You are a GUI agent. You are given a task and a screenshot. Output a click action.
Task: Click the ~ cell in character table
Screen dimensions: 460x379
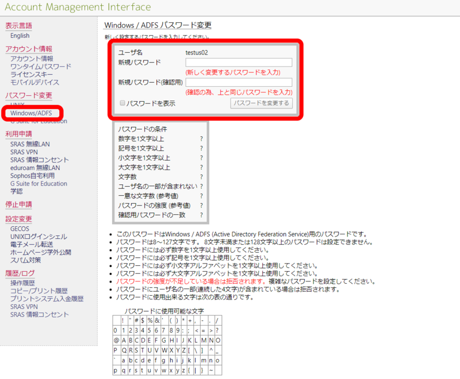[x=211, y=370]
